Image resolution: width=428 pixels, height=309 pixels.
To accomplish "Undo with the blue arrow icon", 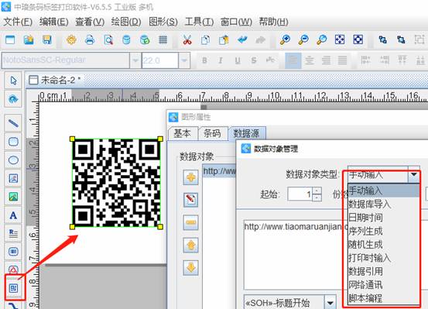I will point(242,40).
